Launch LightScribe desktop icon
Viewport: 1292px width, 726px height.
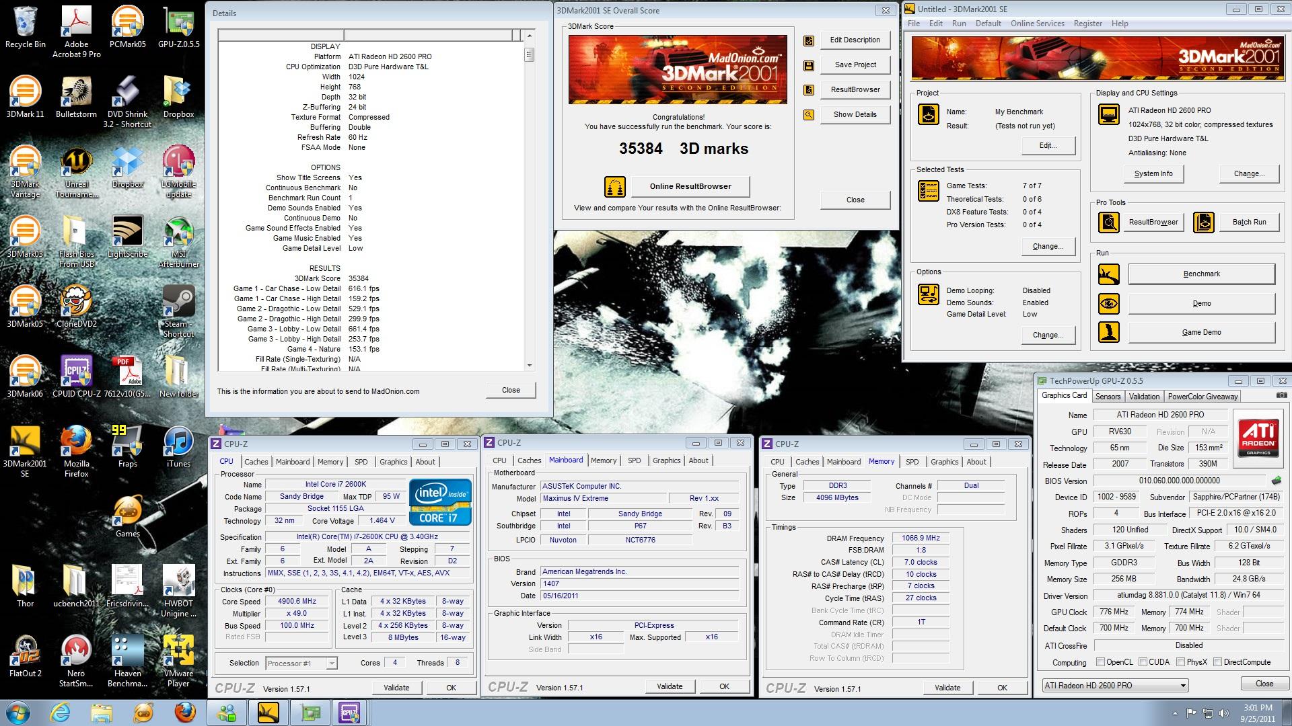click(127, 237)
